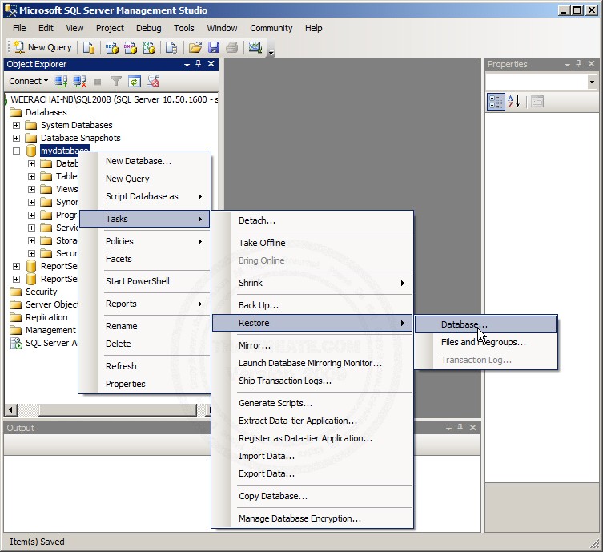603x552 pixels.
Task: Click the Property Pages icon
Action: pyautogui.click(x=537, y=102)
